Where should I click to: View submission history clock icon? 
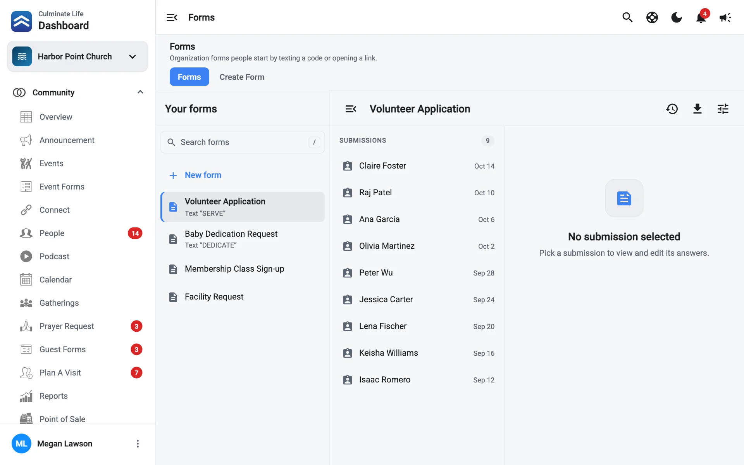(x=672, y=109)
